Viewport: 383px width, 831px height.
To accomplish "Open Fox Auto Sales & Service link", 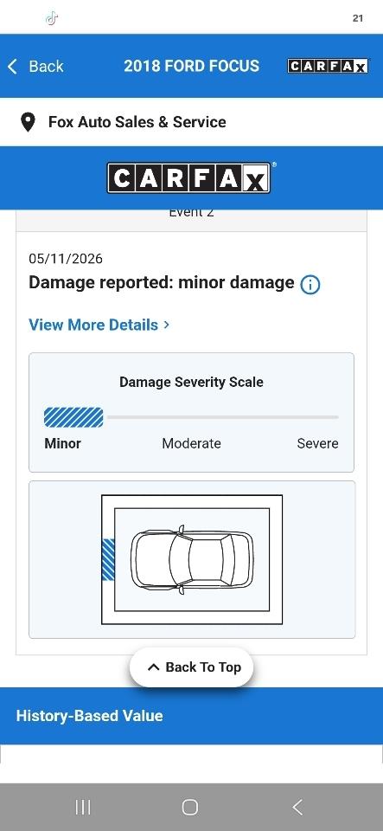I will click(137, 122).
